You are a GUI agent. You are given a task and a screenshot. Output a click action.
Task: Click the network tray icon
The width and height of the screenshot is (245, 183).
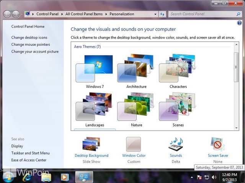tap(207, 177)
